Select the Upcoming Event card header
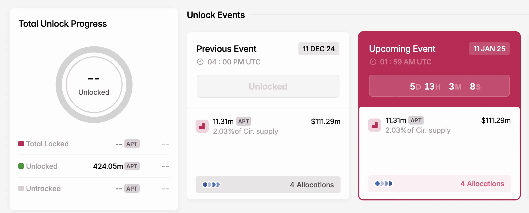 point(402,49)
